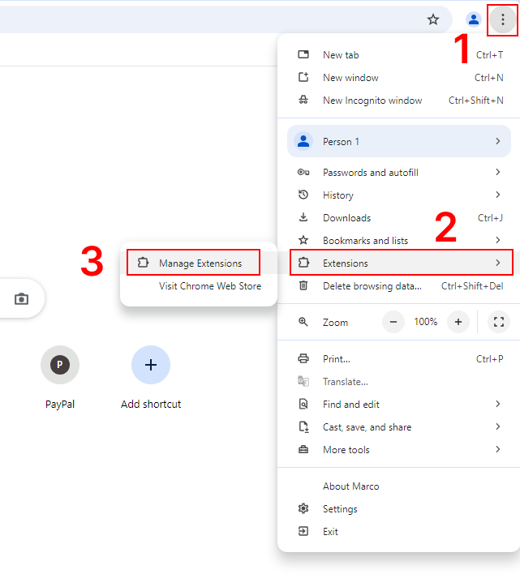The width and height of the screenshot is (520, 574).
Task: Click the Person 1 avatar icon
Action: point(303,141)
